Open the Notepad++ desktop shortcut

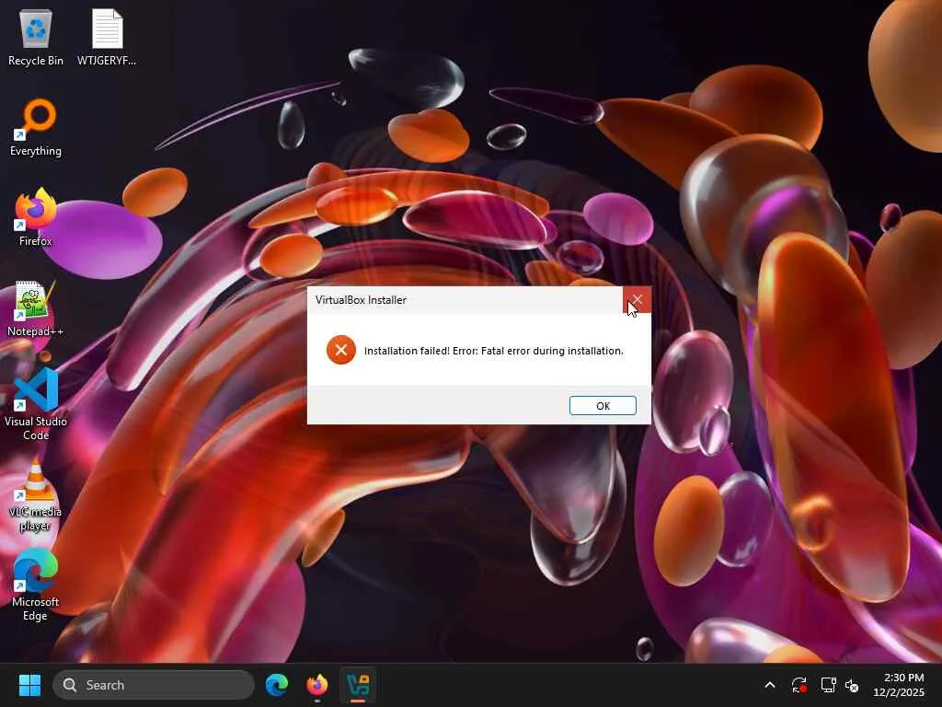[x=36, y=308]
